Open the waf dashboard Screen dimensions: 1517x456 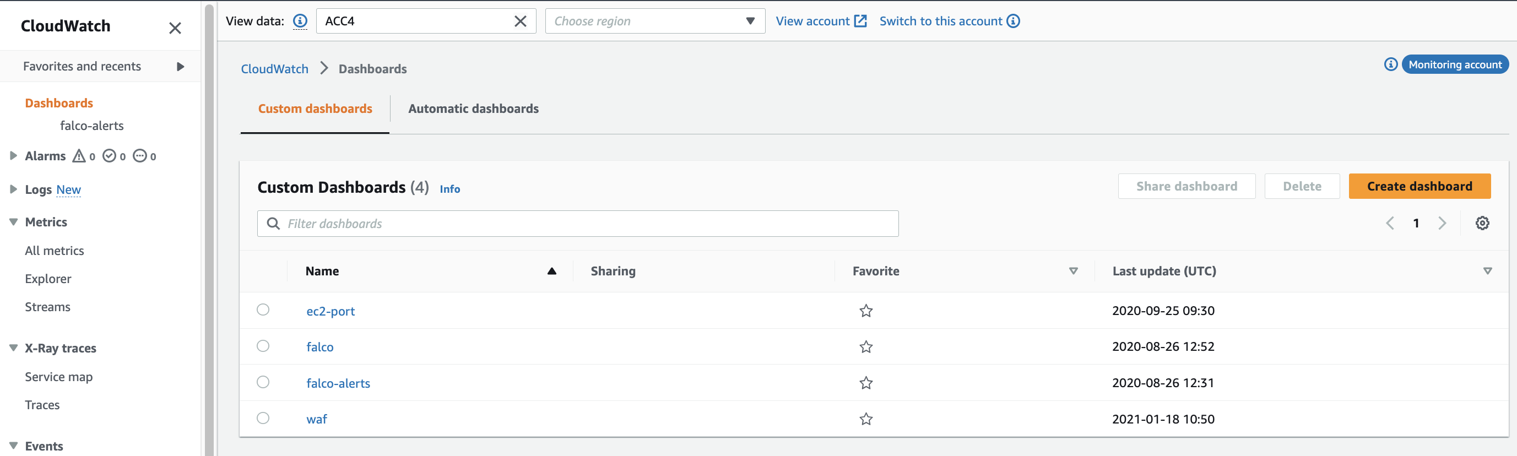(317, 420)
